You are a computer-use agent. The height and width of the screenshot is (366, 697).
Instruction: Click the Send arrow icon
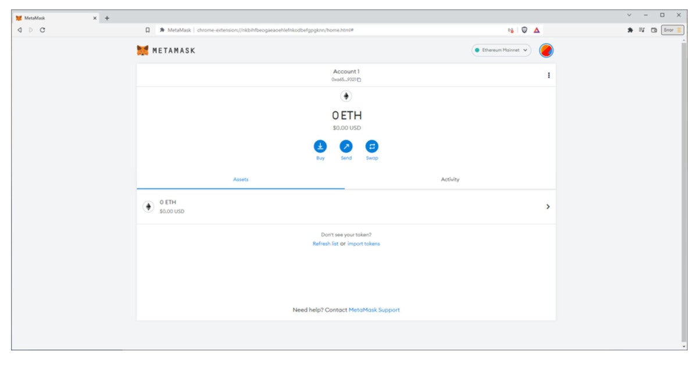[346, 146]
